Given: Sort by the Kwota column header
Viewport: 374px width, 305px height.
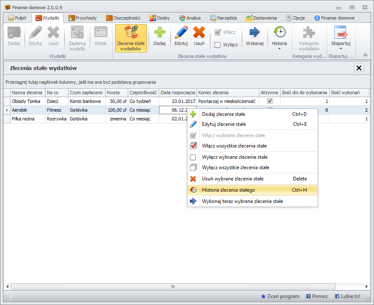Looking at the screenshot, I should [x=113, y=92].
